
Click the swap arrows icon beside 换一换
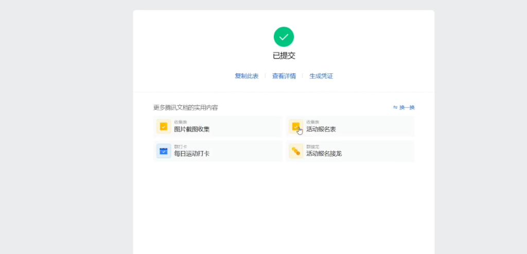(395, 108)
